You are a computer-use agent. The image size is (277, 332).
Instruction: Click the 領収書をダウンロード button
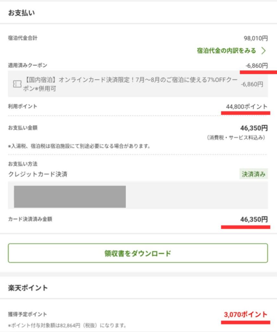coord(138,253)
